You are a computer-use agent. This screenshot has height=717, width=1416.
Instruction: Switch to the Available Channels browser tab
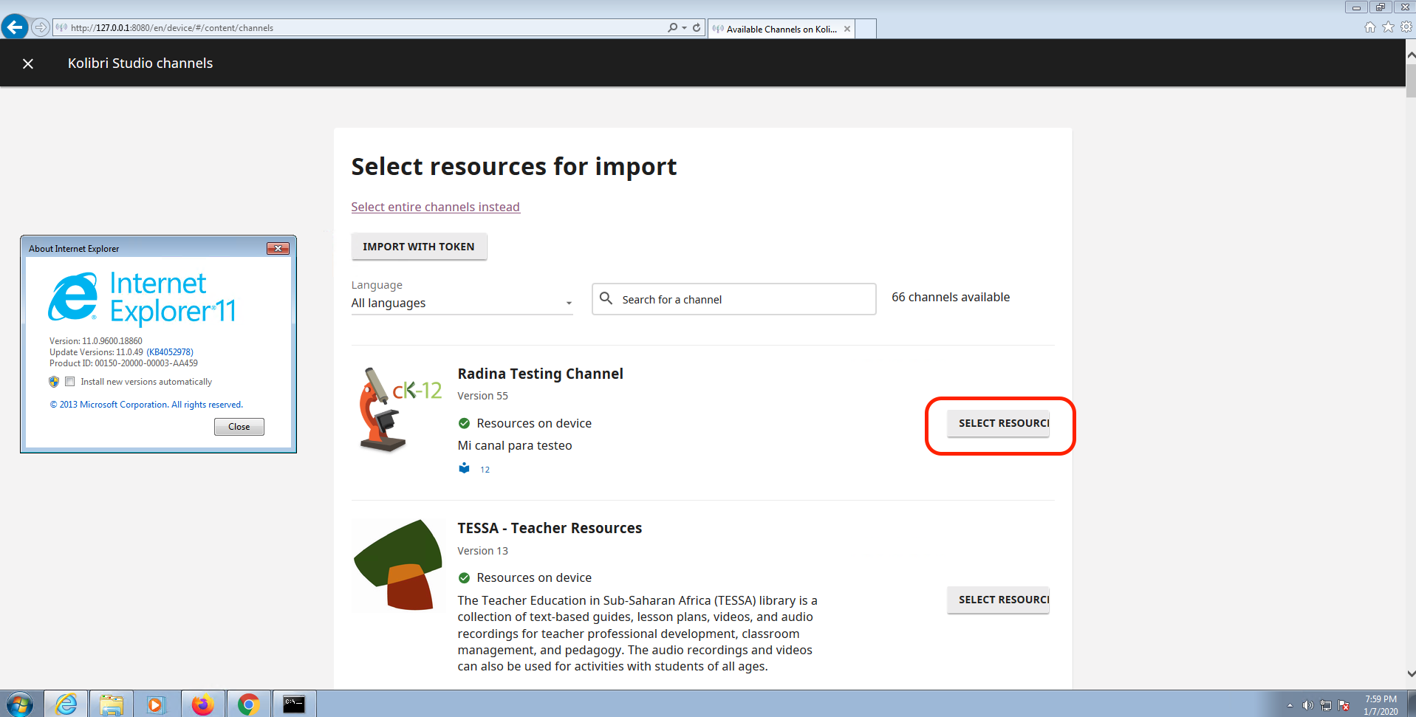coord(779,29)
